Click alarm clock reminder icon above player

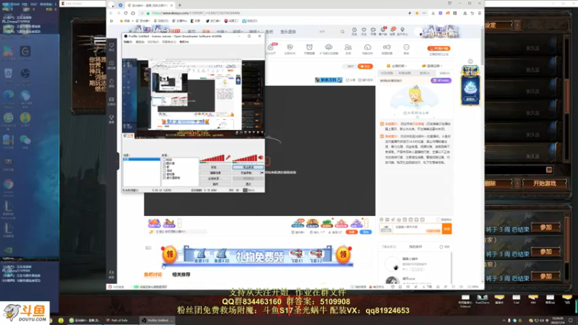pyautogui.click(x=309, y=48)
